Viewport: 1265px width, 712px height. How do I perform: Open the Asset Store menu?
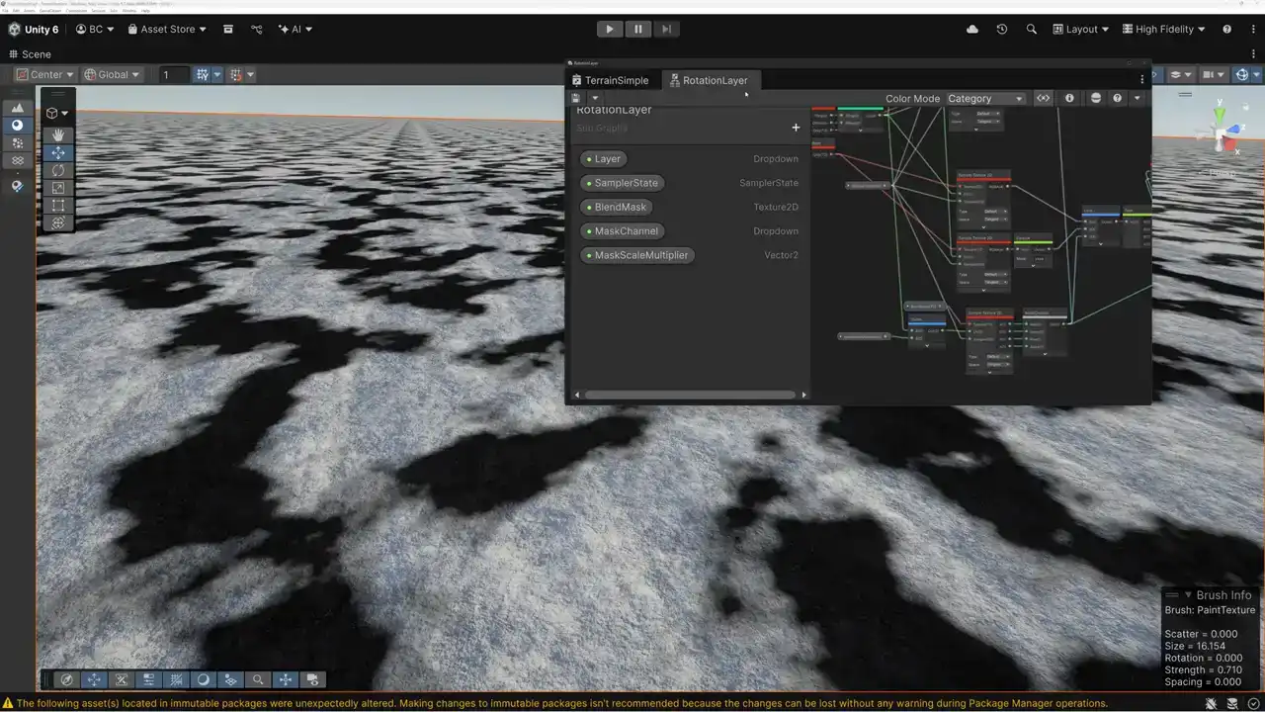coord(166,30)
